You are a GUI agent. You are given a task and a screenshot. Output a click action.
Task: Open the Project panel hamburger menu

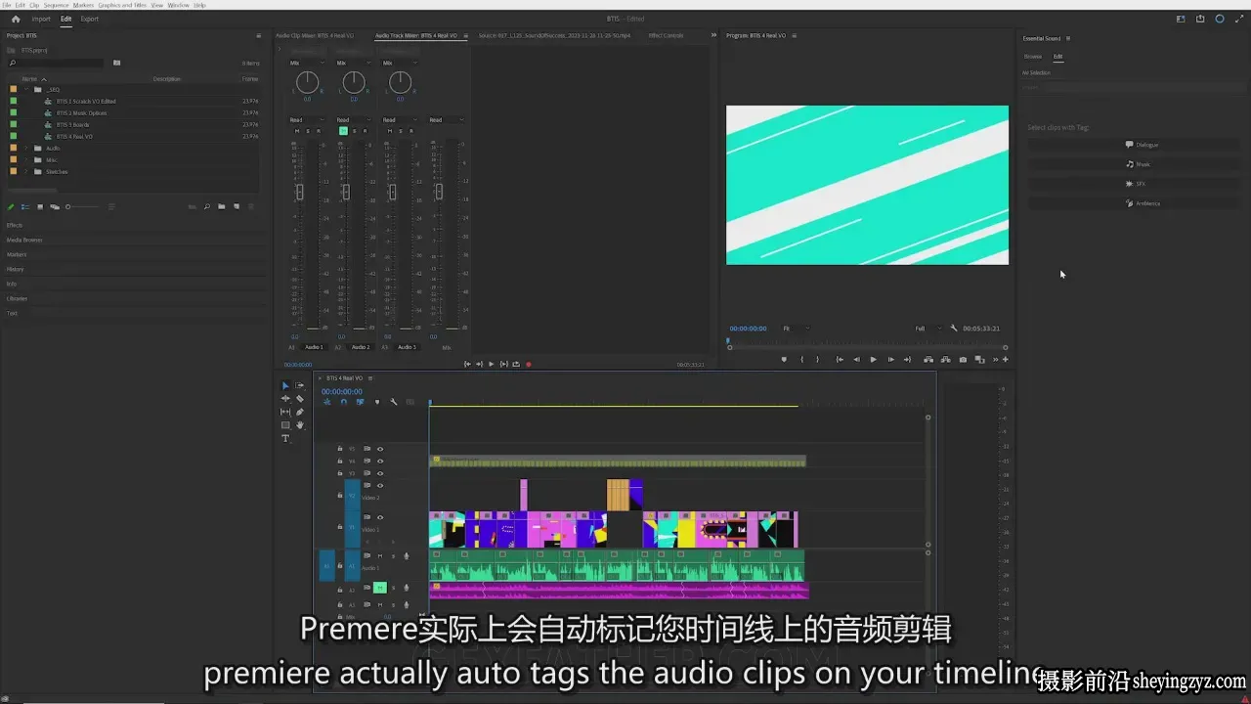pyautogui.click(x=259, y=35)
